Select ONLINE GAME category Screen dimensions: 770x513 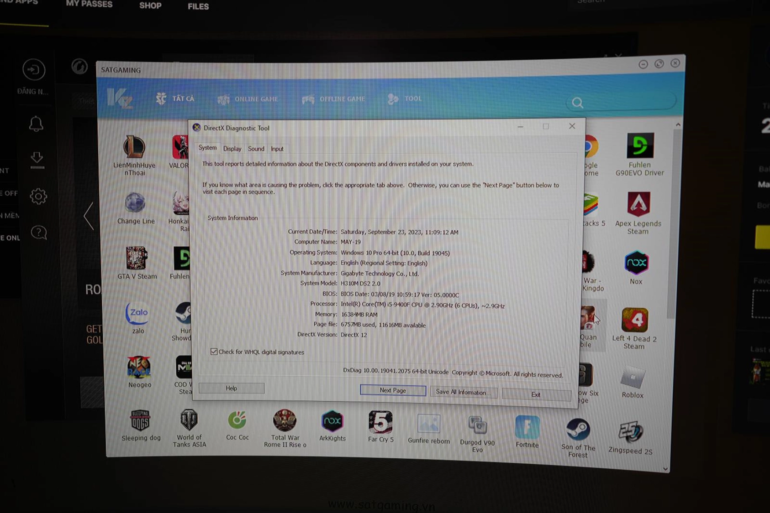tap(248, 99)
